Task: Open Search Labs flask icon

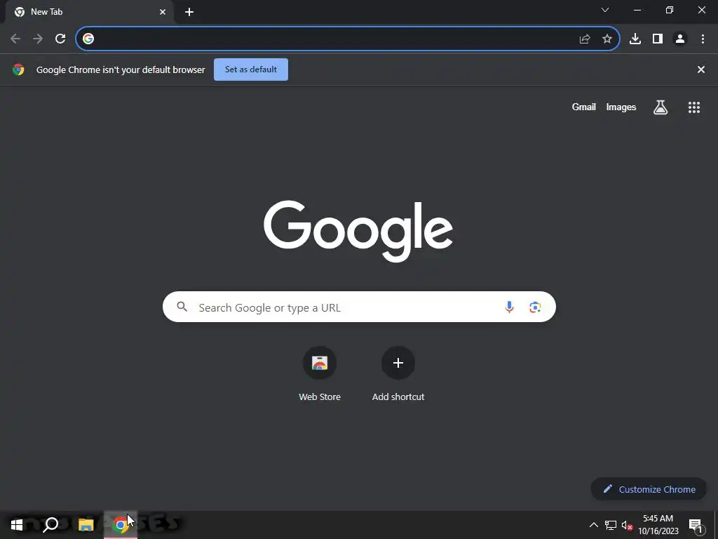Action: [661, 107]
